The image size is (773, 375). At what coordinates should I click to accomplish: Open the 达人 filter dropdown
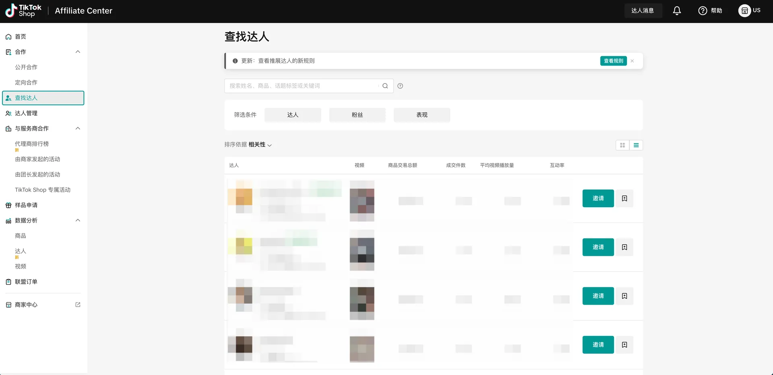pyautogui.click(x=293, y=115)
